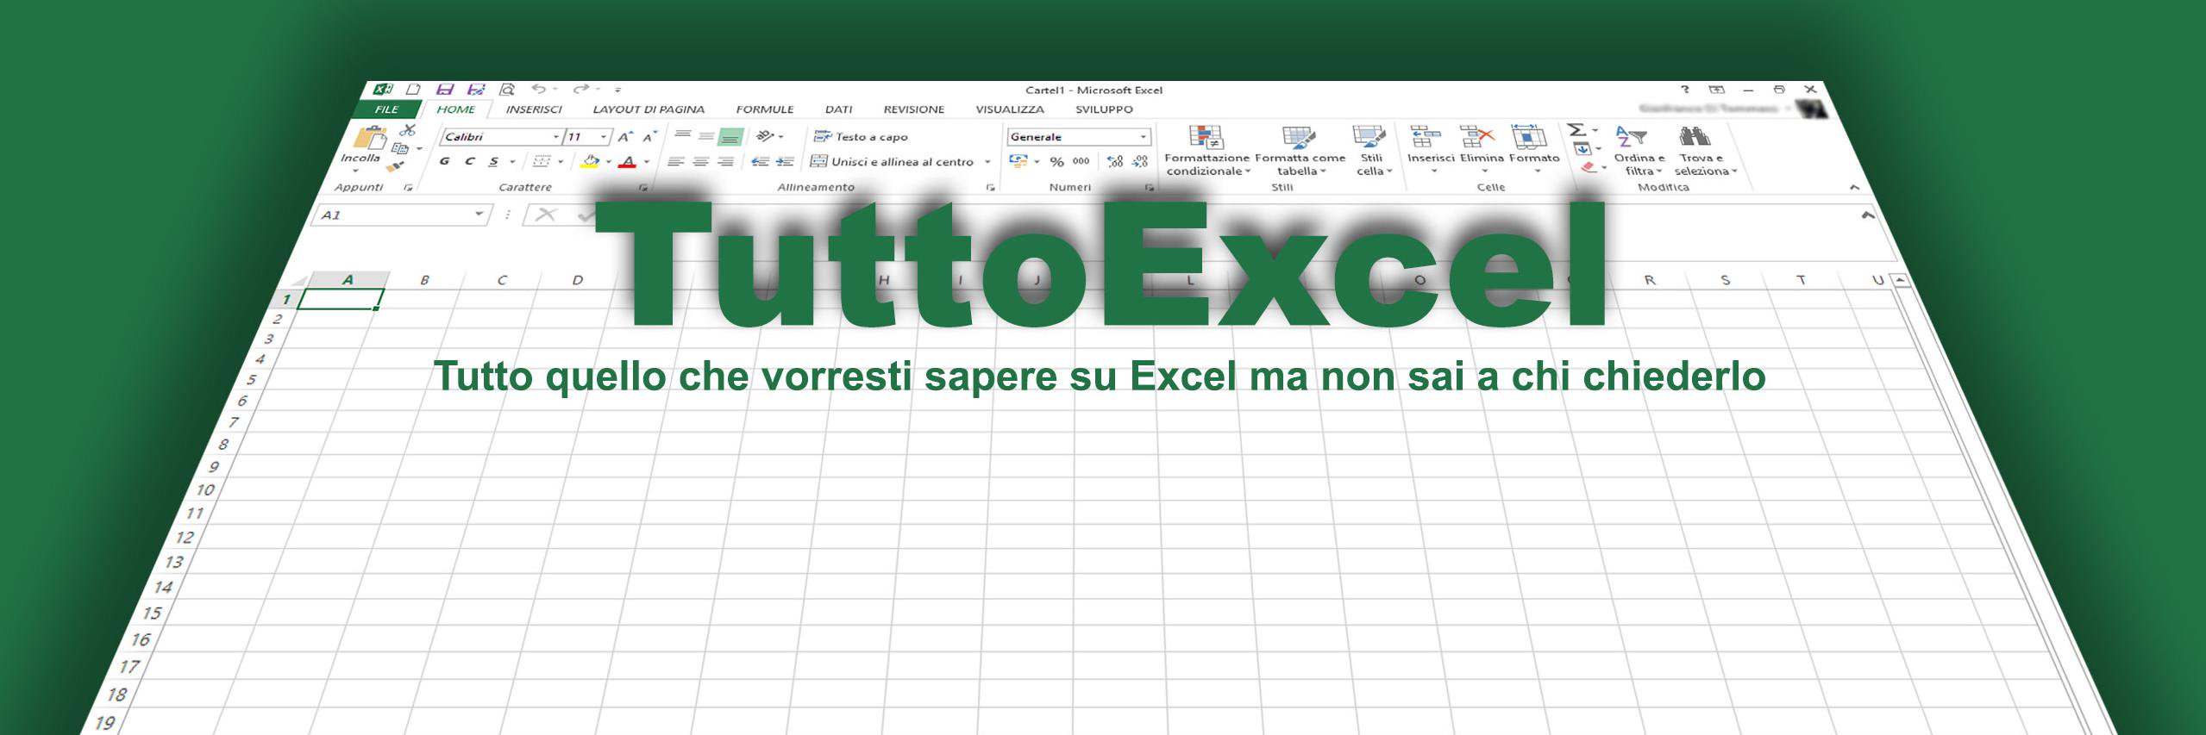Click the Cut scissors icon
Viewport: 2206px width, 735px height.
(x=408, y=130)
